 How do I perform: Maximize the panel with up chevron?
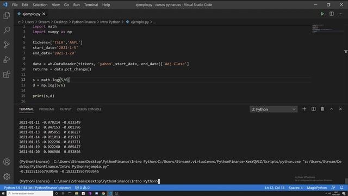(331, 109)
